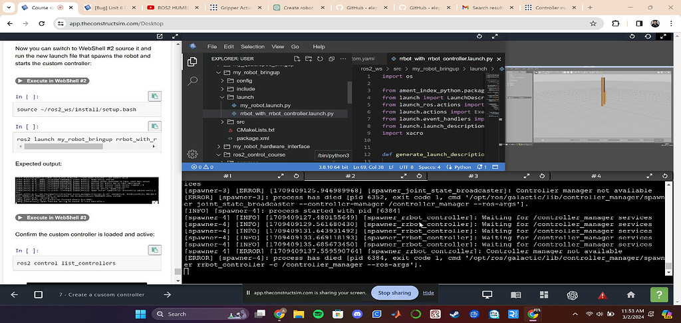This screenshot has width=681, height=323.
Task: Switch to the WebShell #3 tab
Action: click(474, 176)
